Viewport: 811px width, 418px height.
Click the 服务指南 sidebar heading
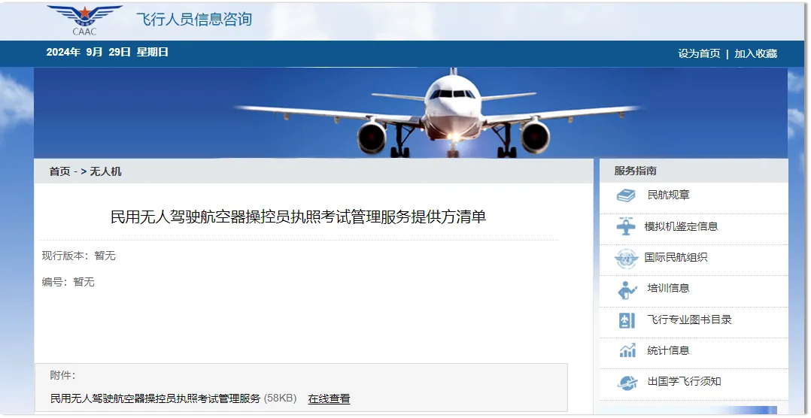point(635,171)
